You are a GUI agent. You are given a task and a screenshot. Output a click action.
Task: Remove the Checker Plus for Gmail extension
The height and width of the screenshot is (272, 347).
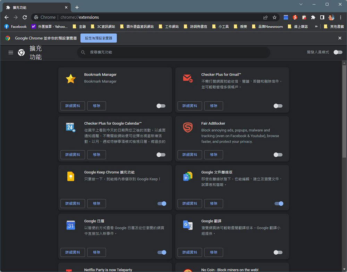click(213, 106)
